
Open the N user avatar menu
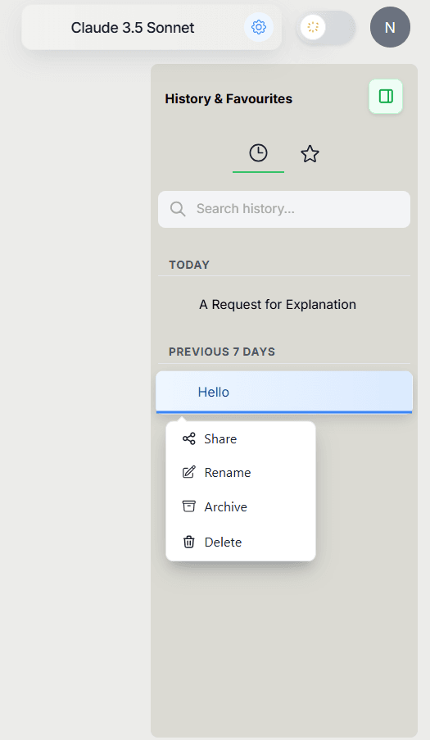[x=390, y=27]
